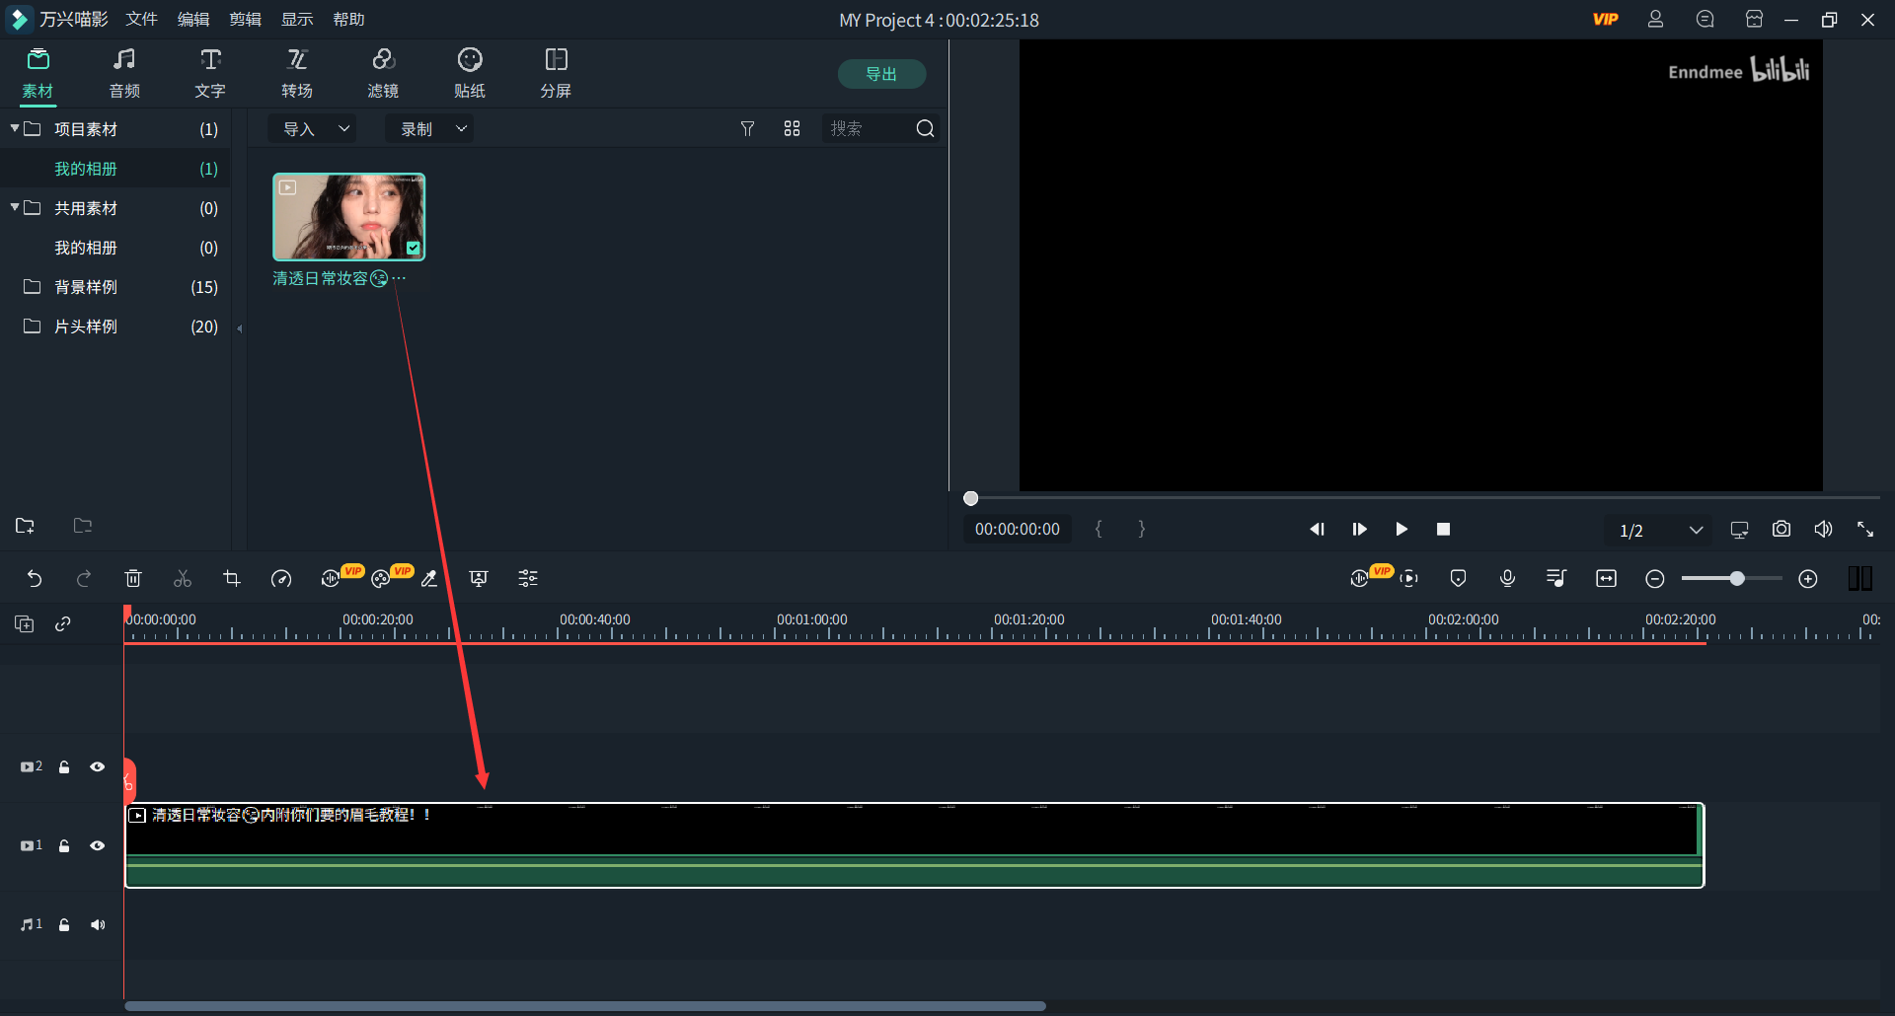Select the crop tool icon
This screenshot has height=1016, width=1895.
coord(232,579)
